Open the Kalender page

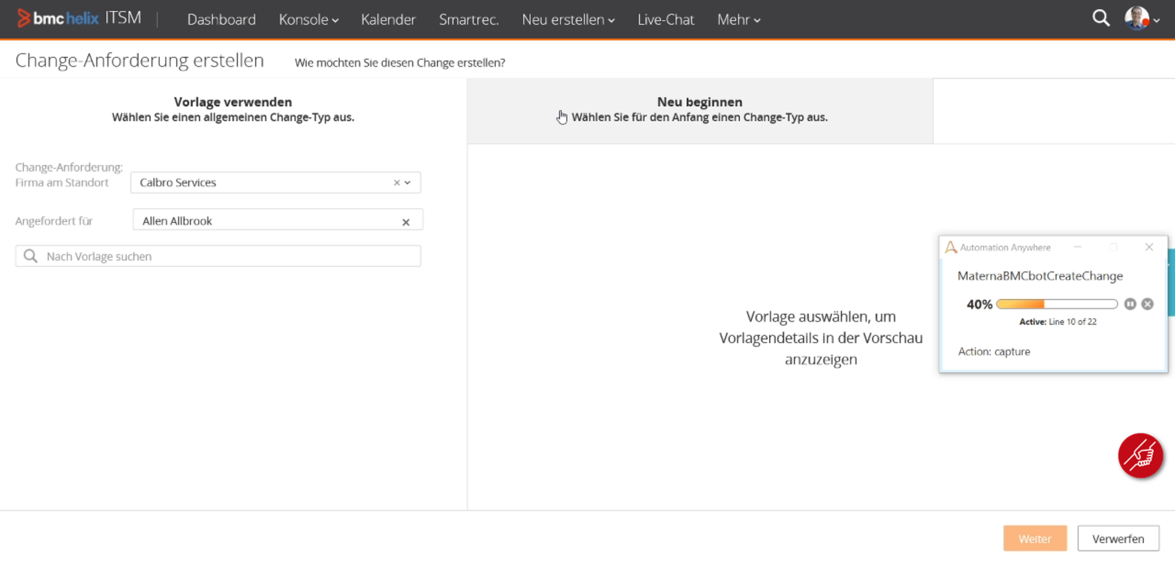click(x=388, y=20)
